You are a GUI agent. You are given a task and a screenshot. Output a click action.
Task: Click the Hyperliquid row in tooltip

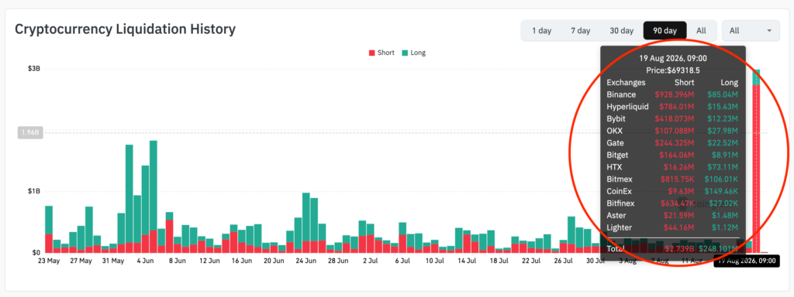coord(672,107)
